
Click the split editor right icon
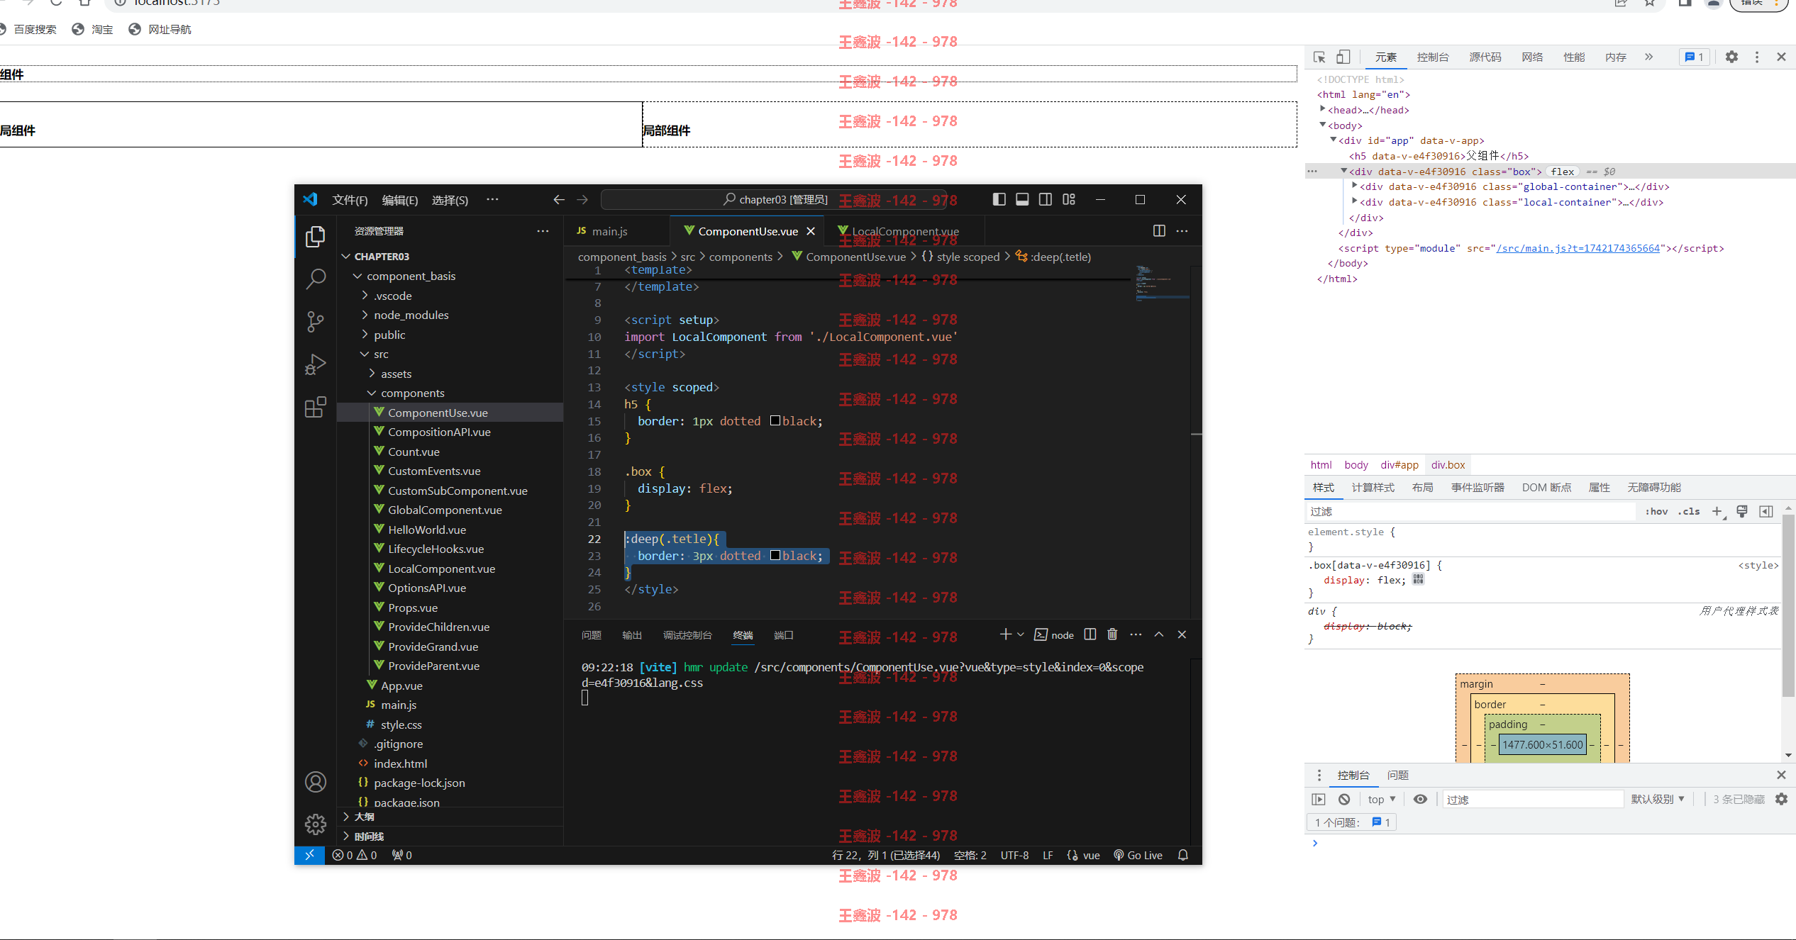(x=1159, y=231)
